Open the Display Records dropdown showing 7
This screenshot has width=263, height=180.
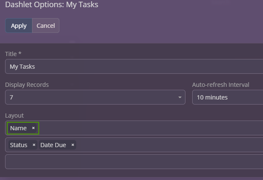coord(93,97)
